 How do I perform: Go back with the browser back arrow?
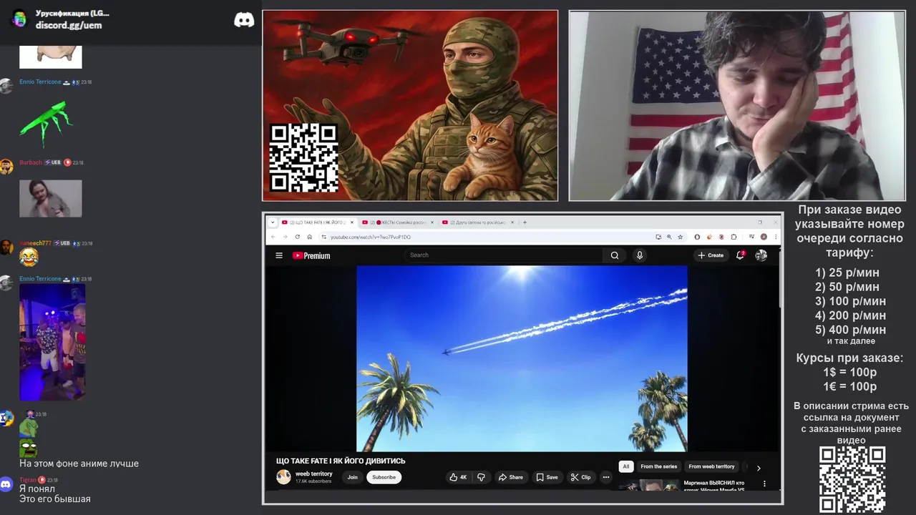point(273,237)
